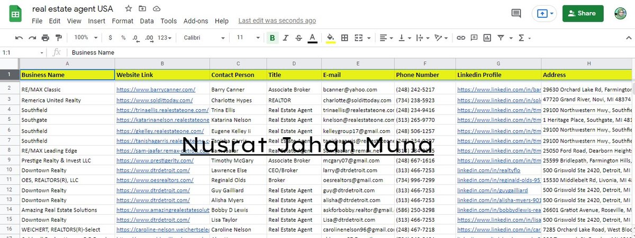Open the comment history icon
Screen dimensions: 635x238
point(516,14)
